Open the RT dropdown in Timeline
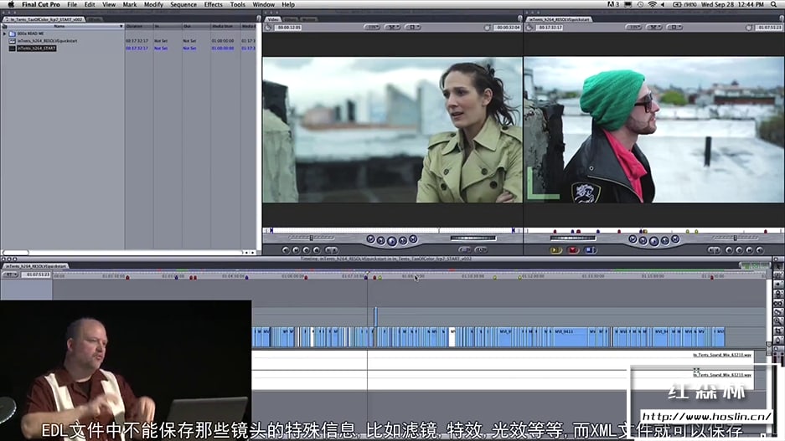The width and height of the screenshot is (785, 441). pos(10,274)
